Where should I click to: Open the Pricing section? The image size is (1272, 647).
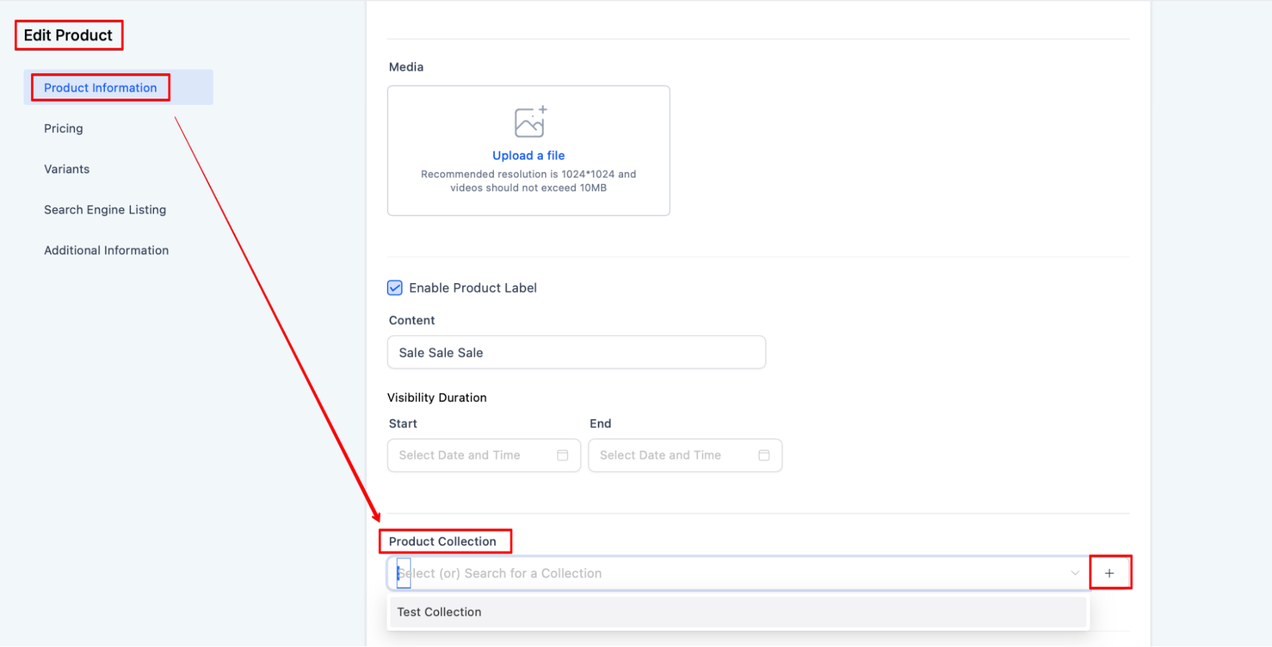pos(64,129)
